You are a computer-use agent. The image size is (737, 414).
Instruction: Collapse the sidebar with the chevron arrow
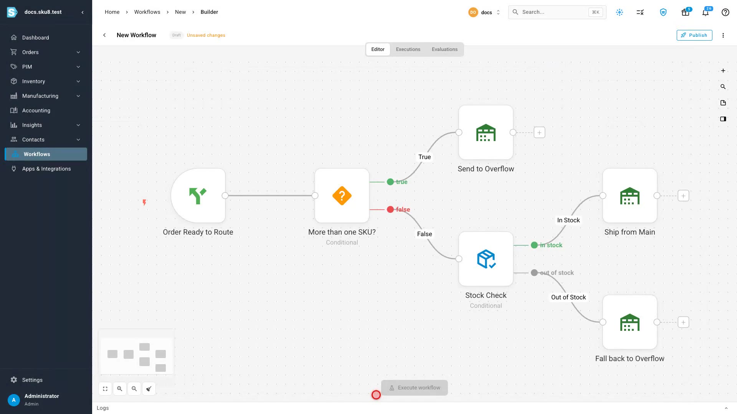tap(83, 12)
